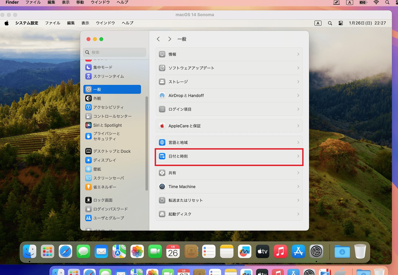Click the 検索 search field
This screenshot has height=275, width=398.
tap(115, 52)
